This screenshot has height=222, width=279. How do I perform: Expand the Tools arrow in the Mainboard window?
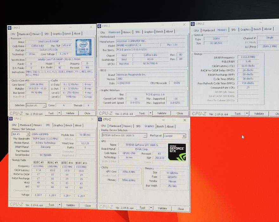pos(150,113)
